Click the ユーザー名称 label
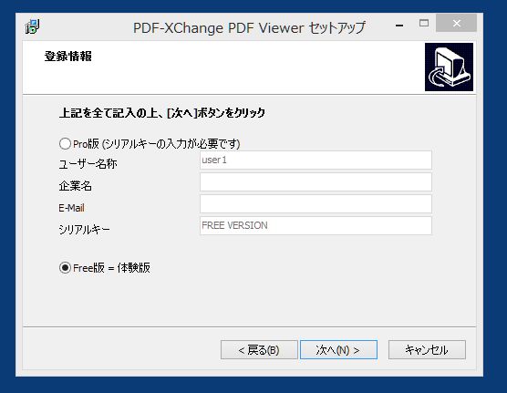This screenshot has width=507, height=393. [88, 164]
